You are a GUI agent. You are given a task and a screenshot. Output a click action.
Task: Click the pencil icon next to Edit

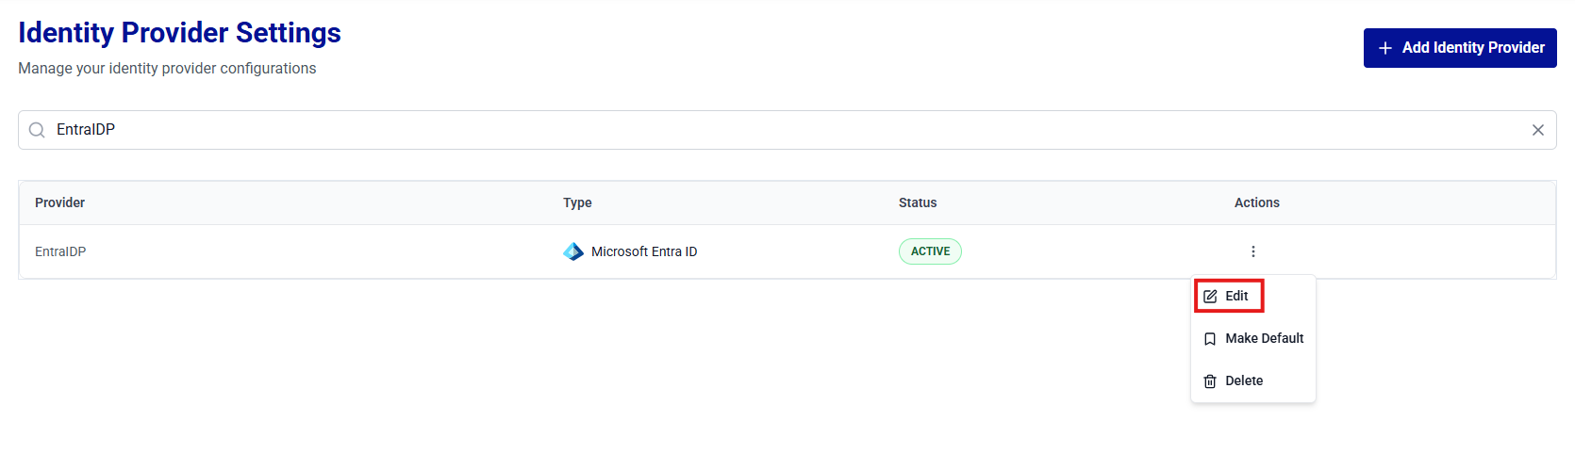[1210, 297]
